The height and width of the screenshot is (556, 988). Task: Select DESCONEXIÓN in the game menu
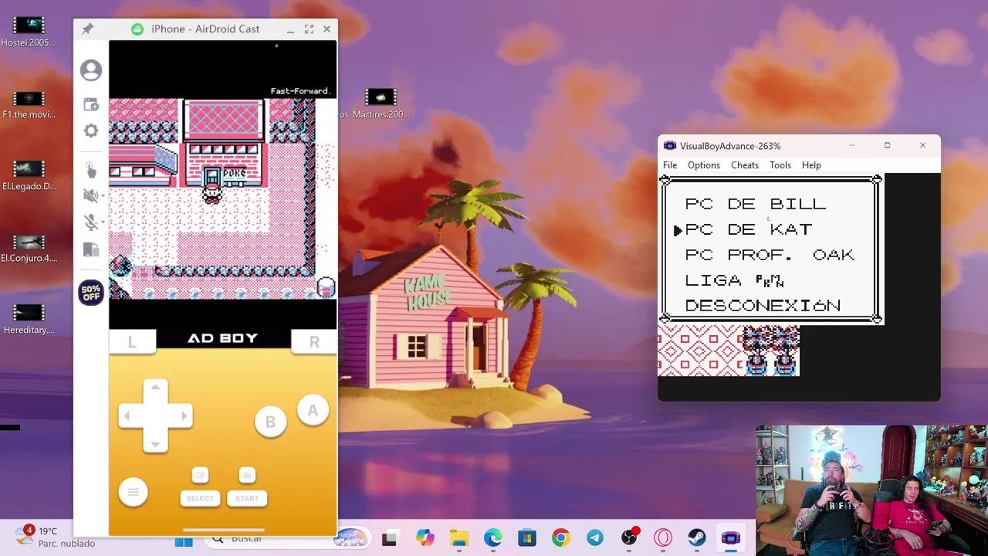[x=763, y=305]
